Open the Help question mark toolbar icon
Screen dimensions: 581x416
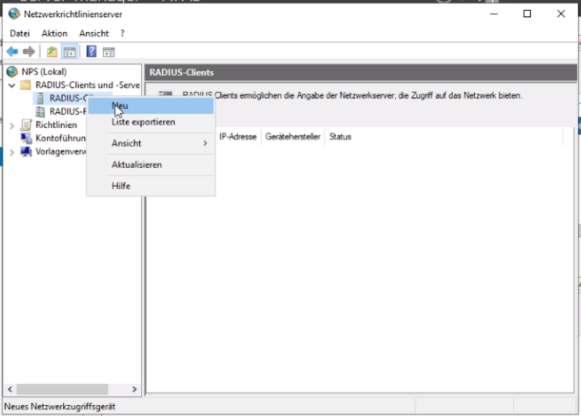pyautogui.click(x=91, y=51)
